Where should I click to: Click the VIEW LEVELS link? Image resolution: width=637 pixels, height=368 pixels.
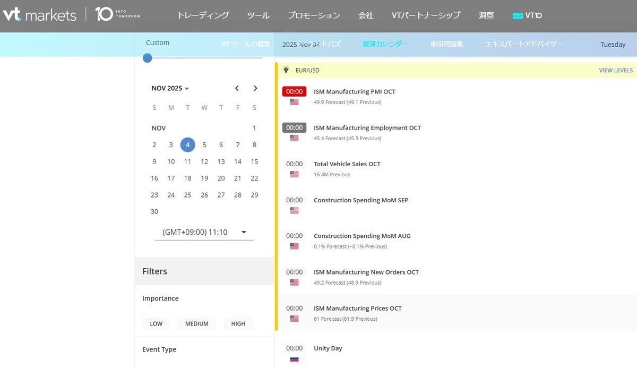pos(615,70)
